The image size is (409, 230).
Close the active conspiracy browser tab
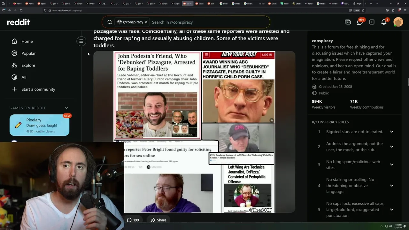point(191,4)
